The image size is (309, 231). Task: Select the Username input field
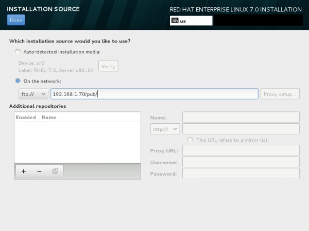pyautogui.click(x=241, y=162)
